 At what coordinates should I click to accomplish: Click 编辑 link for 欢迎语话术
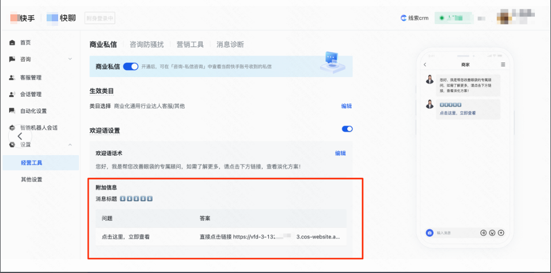pos(340,153)
